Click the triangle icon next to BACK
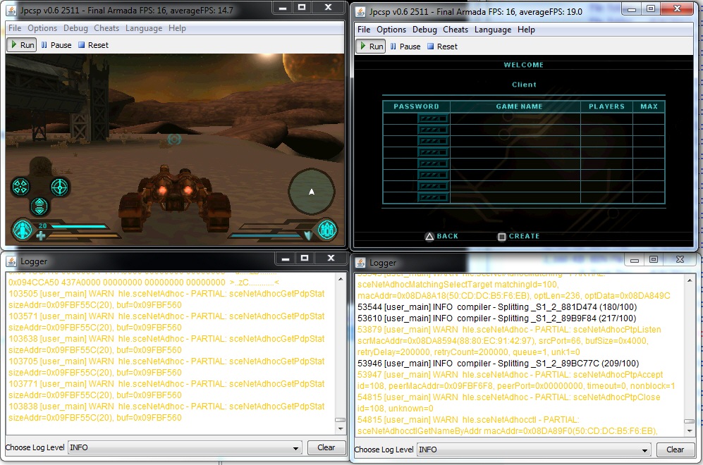Screen dimensions: 703x465 click(429, 237)
